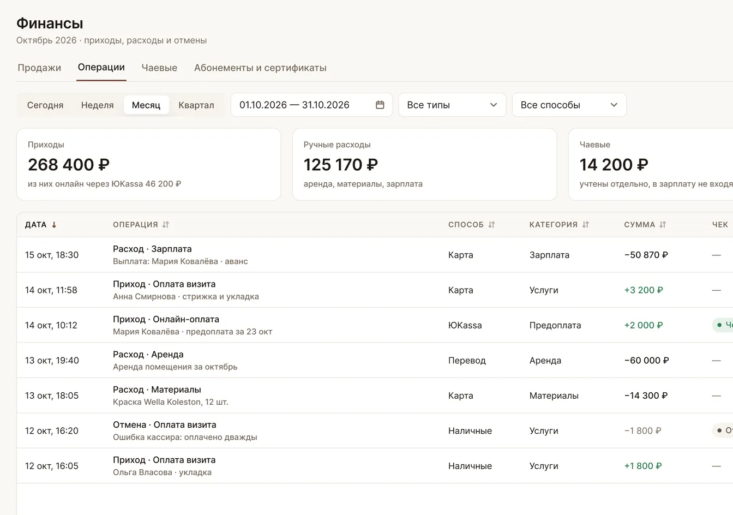Viewport: 733px width, 515px height.
Task: Click the amount +3 200 ₽
Action: pos(644,290)
